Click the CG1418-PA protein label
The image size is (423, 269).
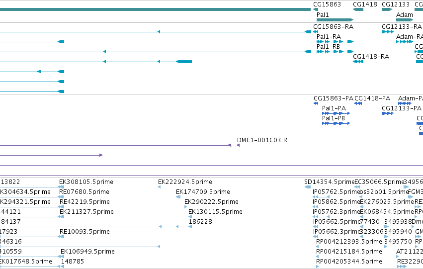tap(372, 98)
